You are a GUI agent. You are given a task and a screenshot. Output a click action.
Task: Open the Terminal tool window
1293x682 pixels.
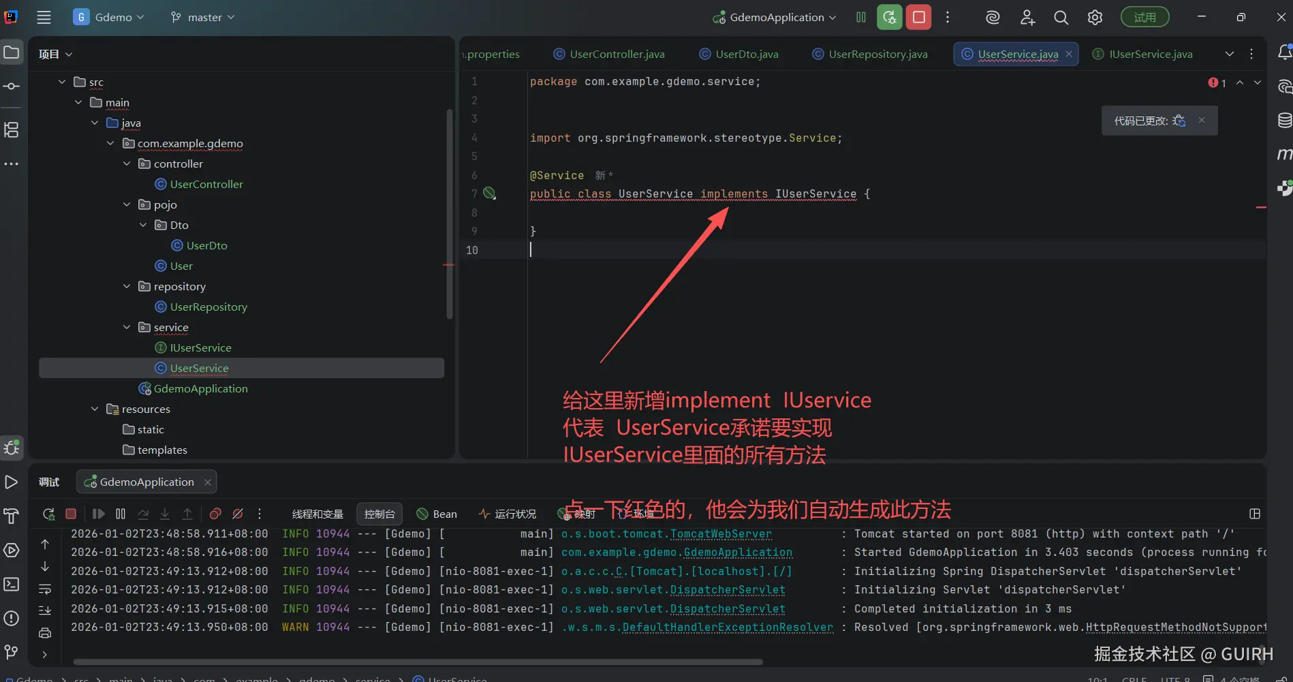12,584
